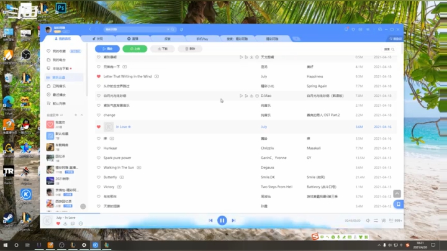Like the song Hunkaar
Viewport: 447px width, 251px height.
coord(99,148)
